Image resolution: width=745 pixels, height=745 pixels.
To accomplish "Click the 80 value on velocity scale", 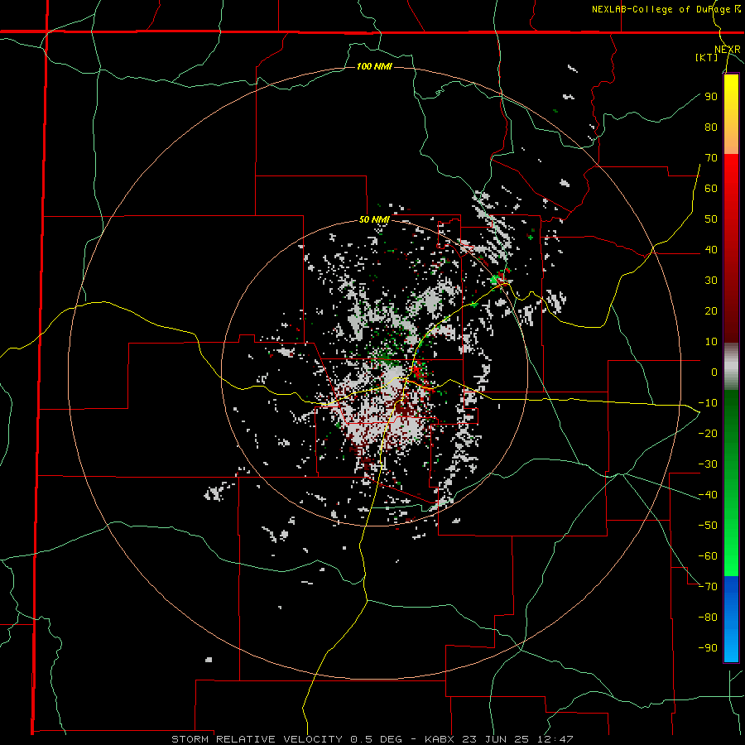I will 711,127.
